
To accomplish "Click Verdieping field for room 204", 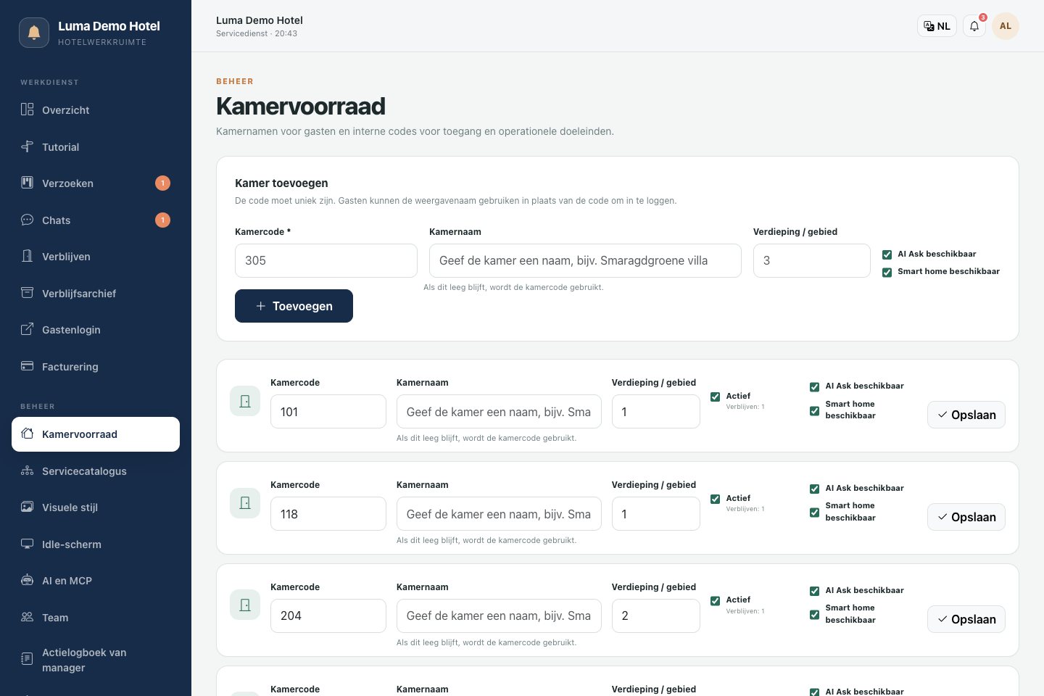I will click(656, 616).
